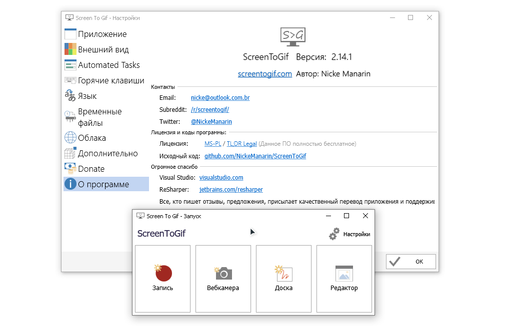
Task: Close the Настройки window
Action: click(x=429, y=17)
